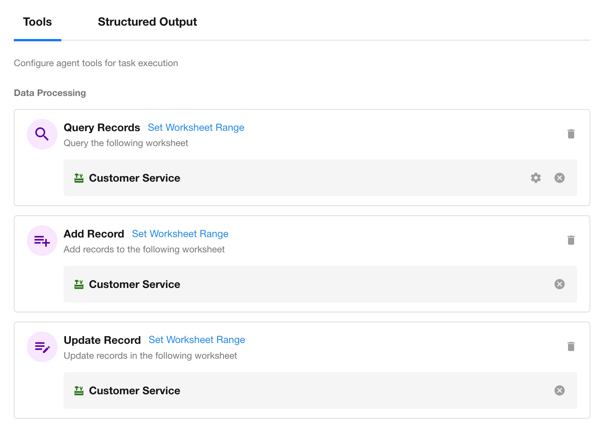Image resolution: width=601 pixels, height=426 pixels.
Task: Select the Tools tab
Action: 37,22
